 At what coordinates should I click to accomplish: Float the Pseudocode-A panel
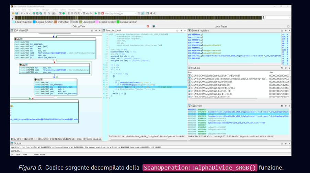coord(181,31)
